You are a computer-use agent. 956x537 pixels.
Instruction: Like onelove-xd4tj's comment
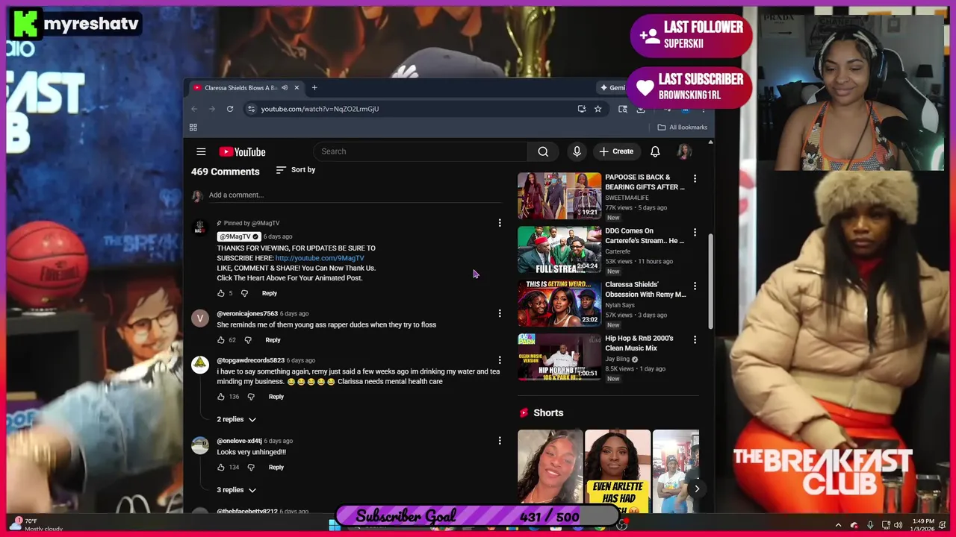click(220, 468)
